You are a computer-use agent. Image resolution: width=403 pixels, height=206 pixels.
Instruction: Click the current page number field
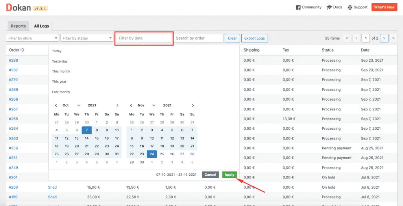366,38
